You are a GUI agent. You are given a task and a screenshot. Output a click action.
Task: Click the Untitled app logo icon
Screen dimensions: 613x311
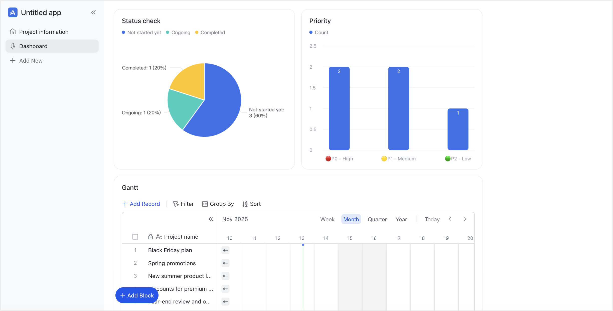tap(13, 12)
